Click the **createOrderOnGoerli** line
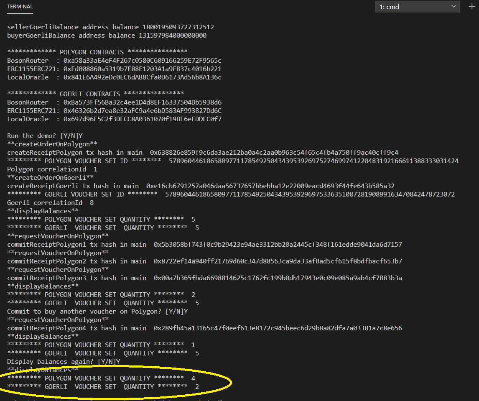The height and width of the screenshot is (401, 479). pos(51,178)
